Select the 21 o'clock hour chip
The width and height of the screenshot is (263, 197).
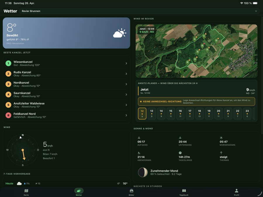point(228,114)
